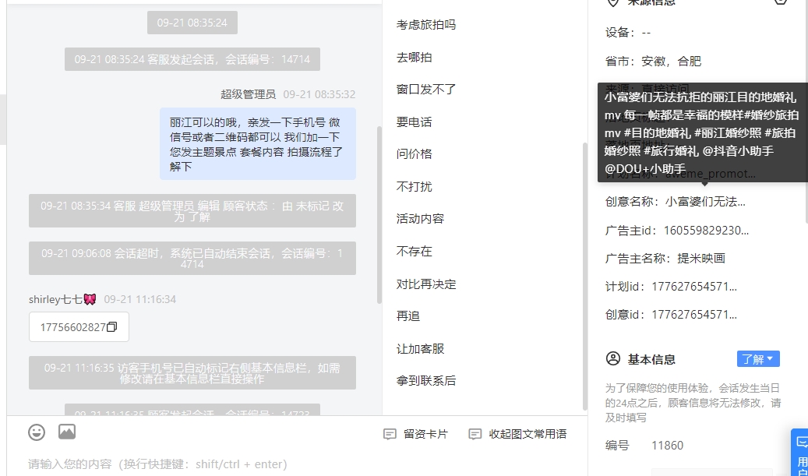808x476 pixels.
Task: Click the 设备 field in source info
Action: [628, 33]
